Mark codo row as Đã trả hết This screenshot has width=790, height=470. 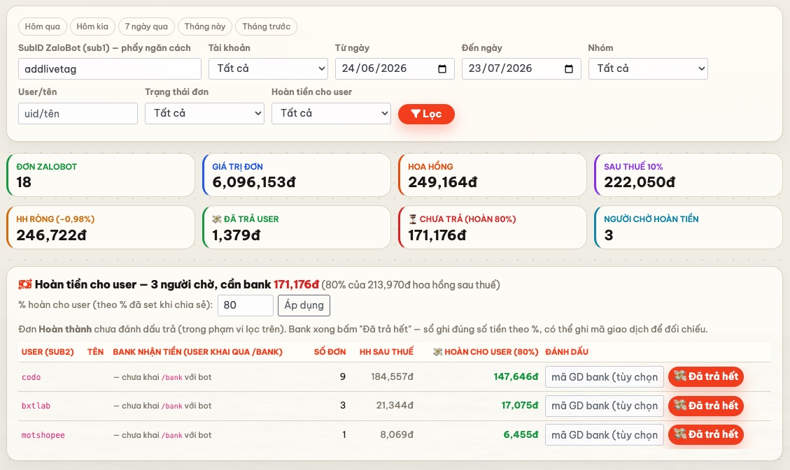[x=706, y=376]
